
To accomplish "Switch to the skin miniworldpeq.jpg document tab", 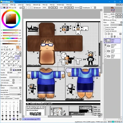I will 31,119.
